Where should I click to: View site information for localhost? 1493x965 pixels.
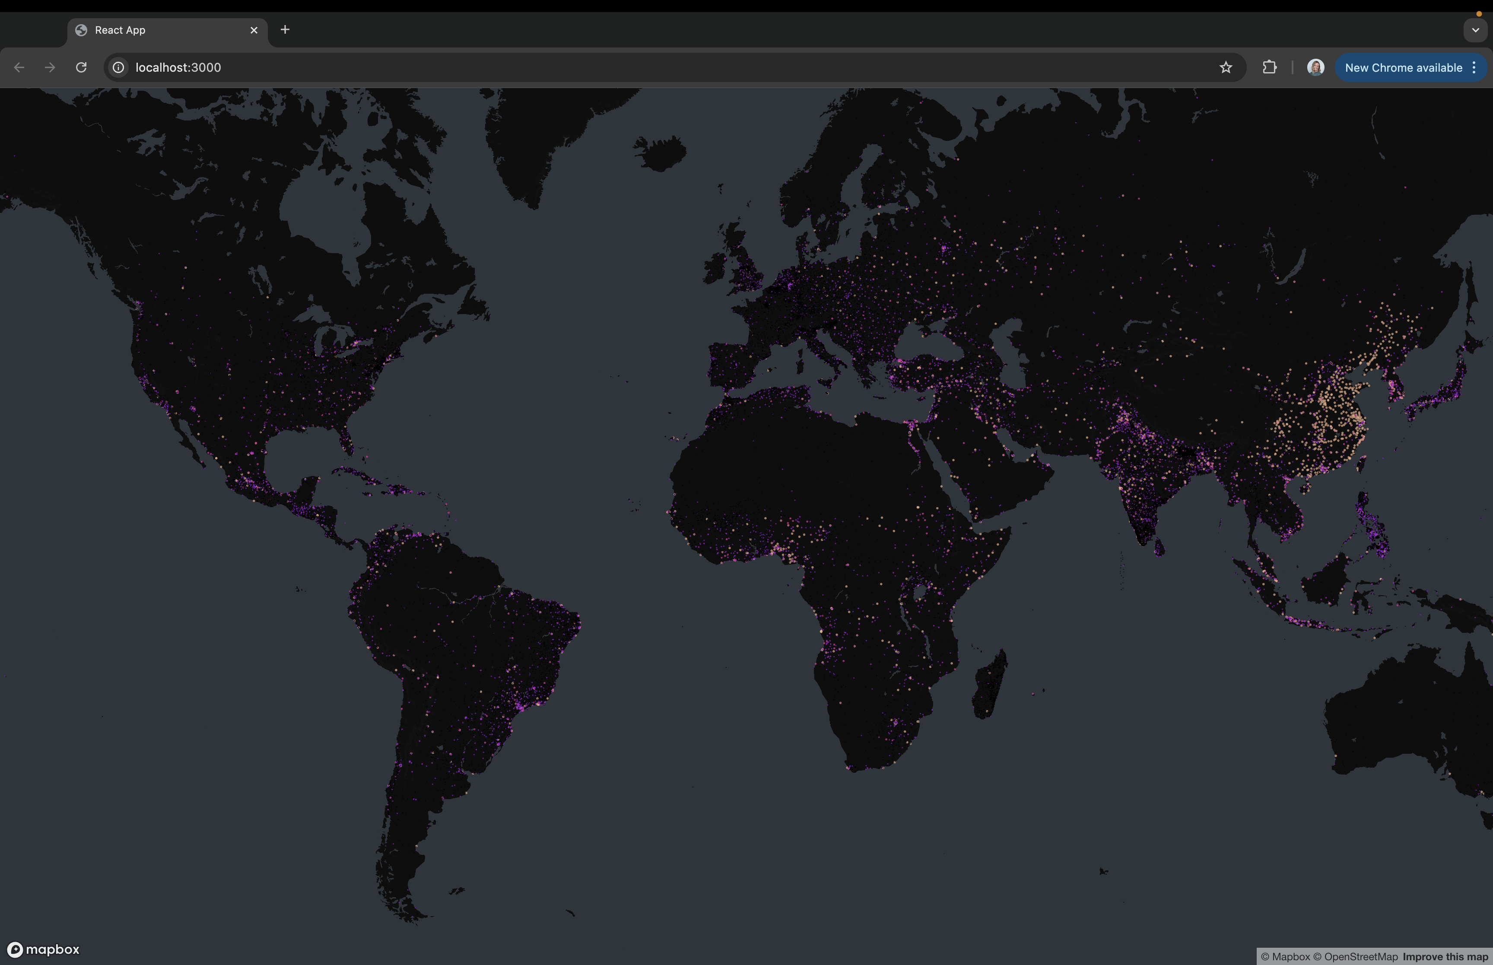(x=118, y=67)
